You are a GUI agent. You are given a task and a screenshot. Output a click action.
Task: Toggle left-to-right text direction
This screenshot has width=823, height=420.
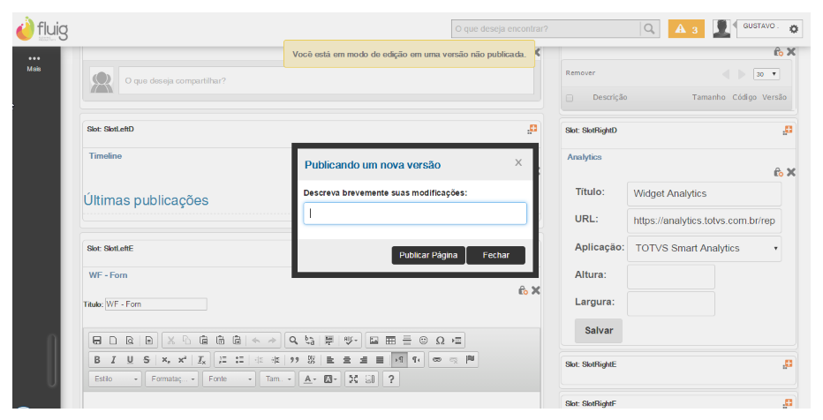point(399,360)
